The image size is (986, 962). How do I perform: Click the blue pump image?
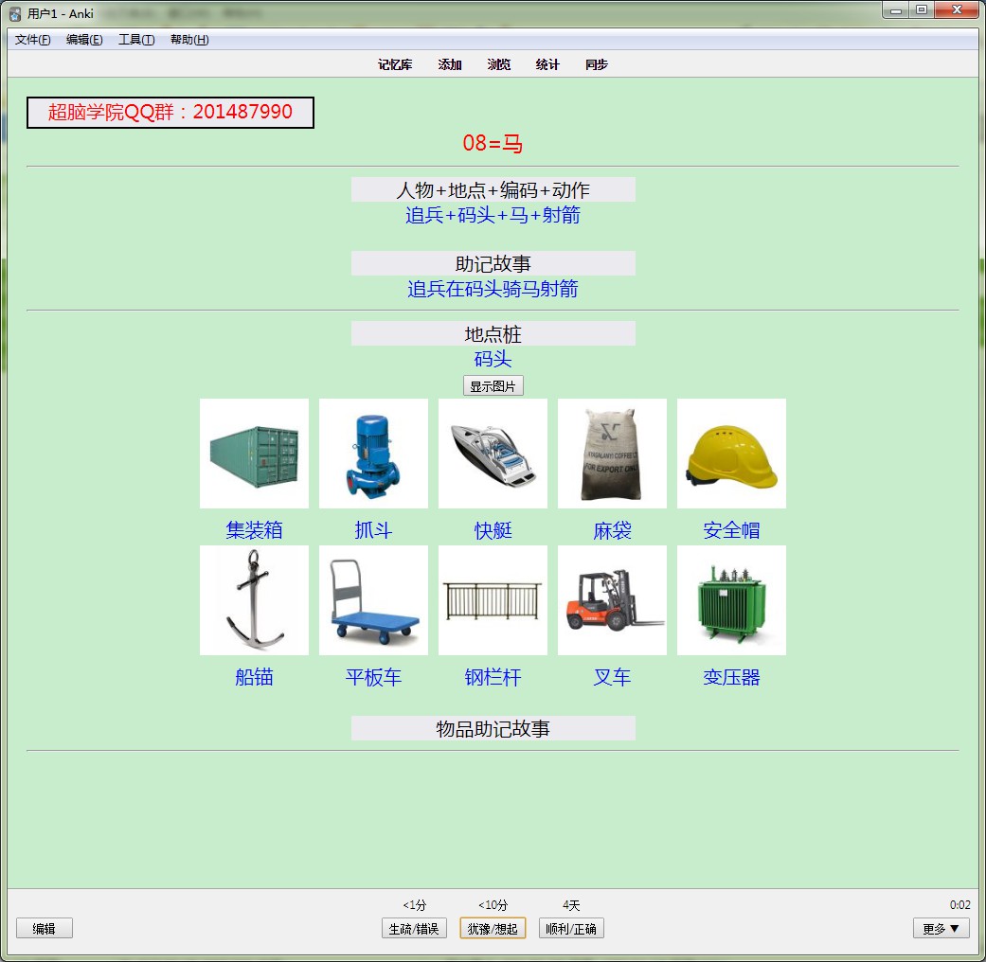point(373,454)
